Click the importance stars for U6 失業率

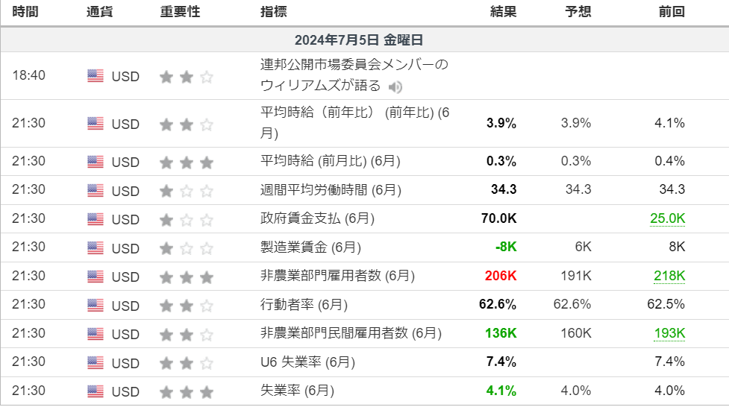point(187,363)
